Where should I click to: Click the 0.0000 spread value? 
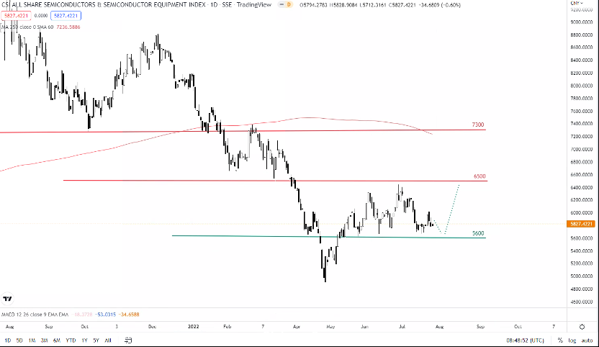tap(41, 16)
